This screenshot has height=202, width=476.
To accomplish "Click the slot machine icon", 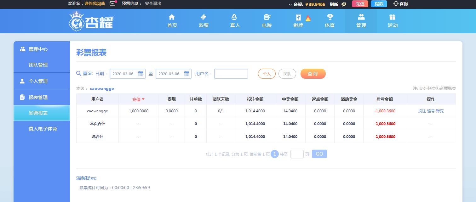I will pos(267,17).
